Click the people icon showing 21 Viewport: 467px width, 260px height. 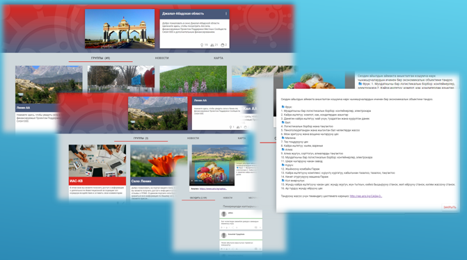[212, 45]
